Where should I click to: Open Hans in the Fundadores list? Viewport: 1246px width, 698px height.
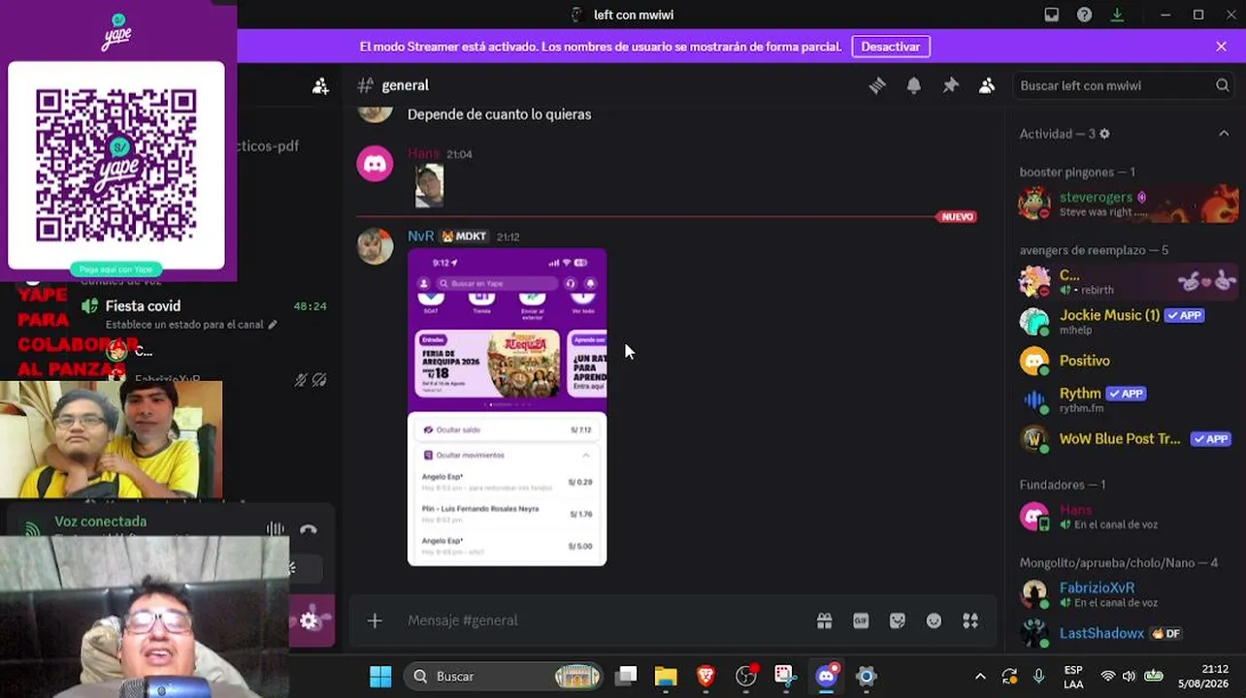(1129, 517)
